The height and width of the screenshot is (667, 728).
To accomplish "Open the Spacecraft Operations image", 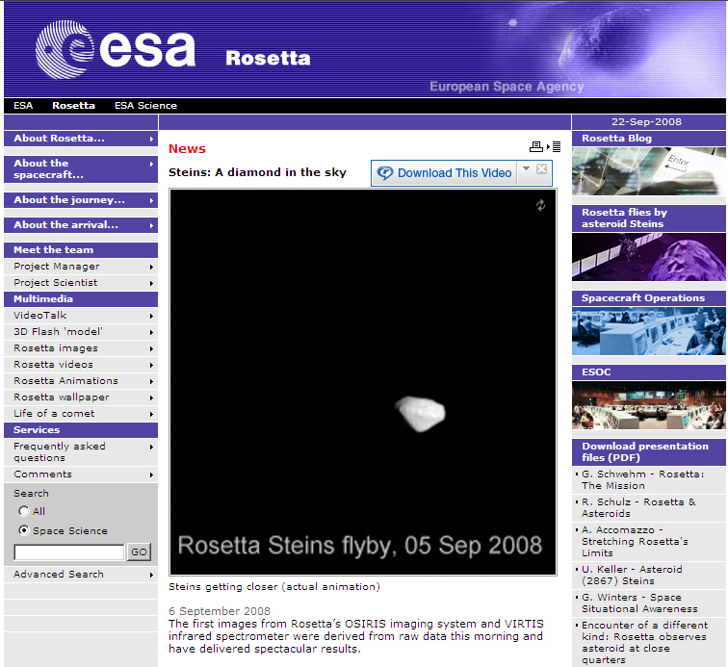I will tap(648, 331).
